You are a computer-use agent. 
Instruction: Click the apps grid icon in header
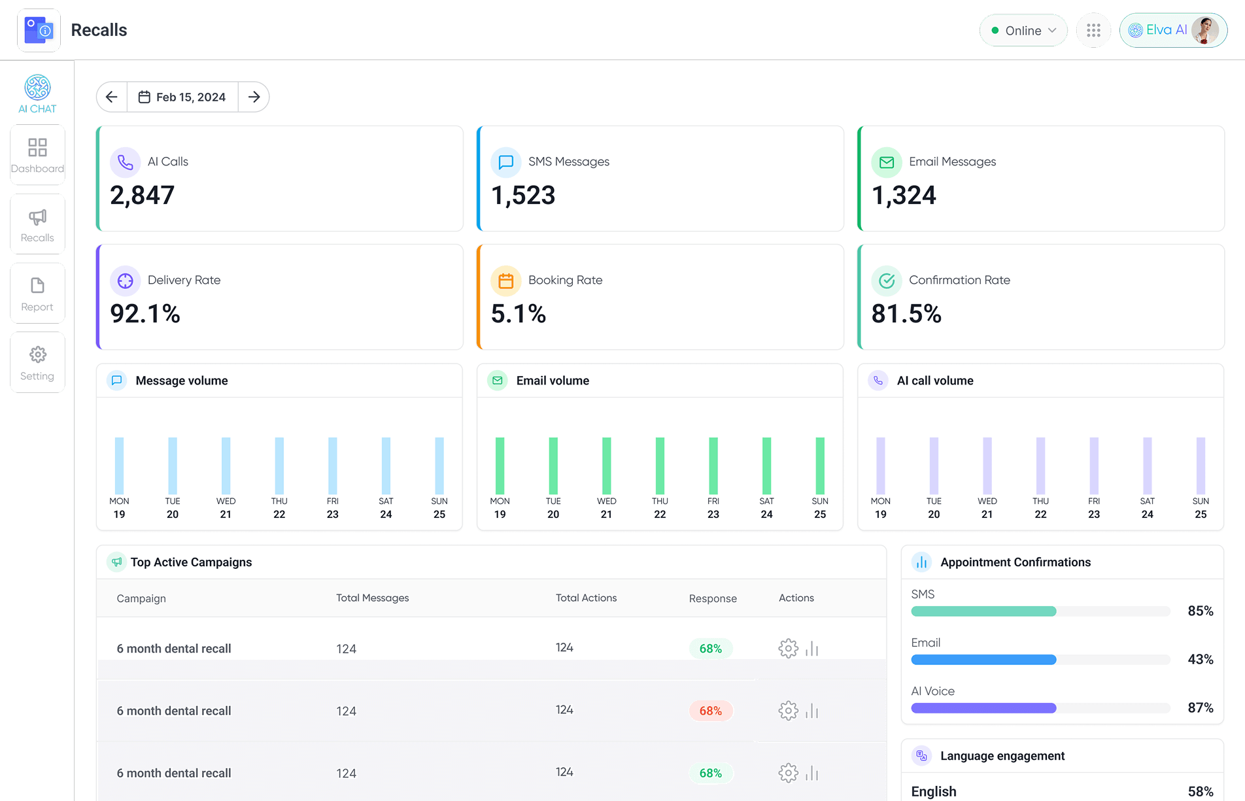tap(1093, 31)
